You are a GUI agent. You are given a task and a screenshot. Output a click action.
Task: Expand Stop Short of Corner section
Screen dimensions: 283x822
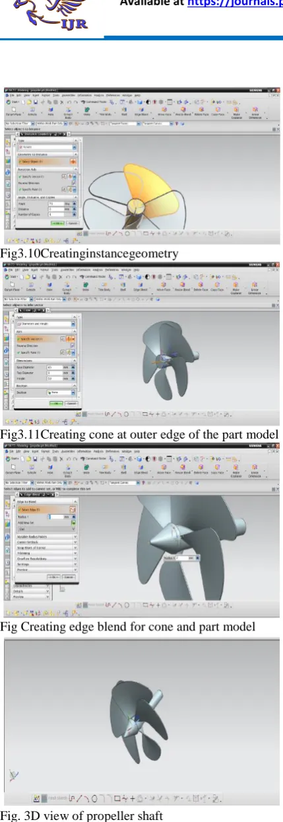point(47,548)
